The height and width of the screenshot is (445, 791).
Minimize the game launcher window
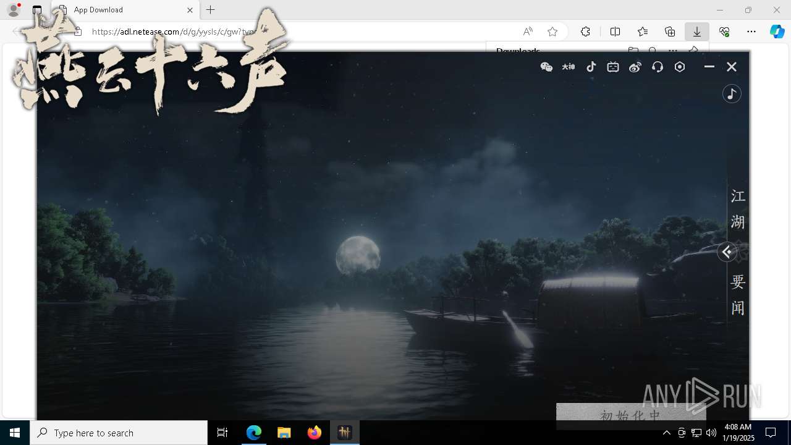[709, 67]
